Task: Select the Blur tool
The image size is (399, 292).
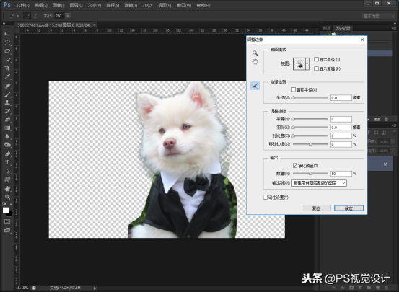Action: pos(7,136)
